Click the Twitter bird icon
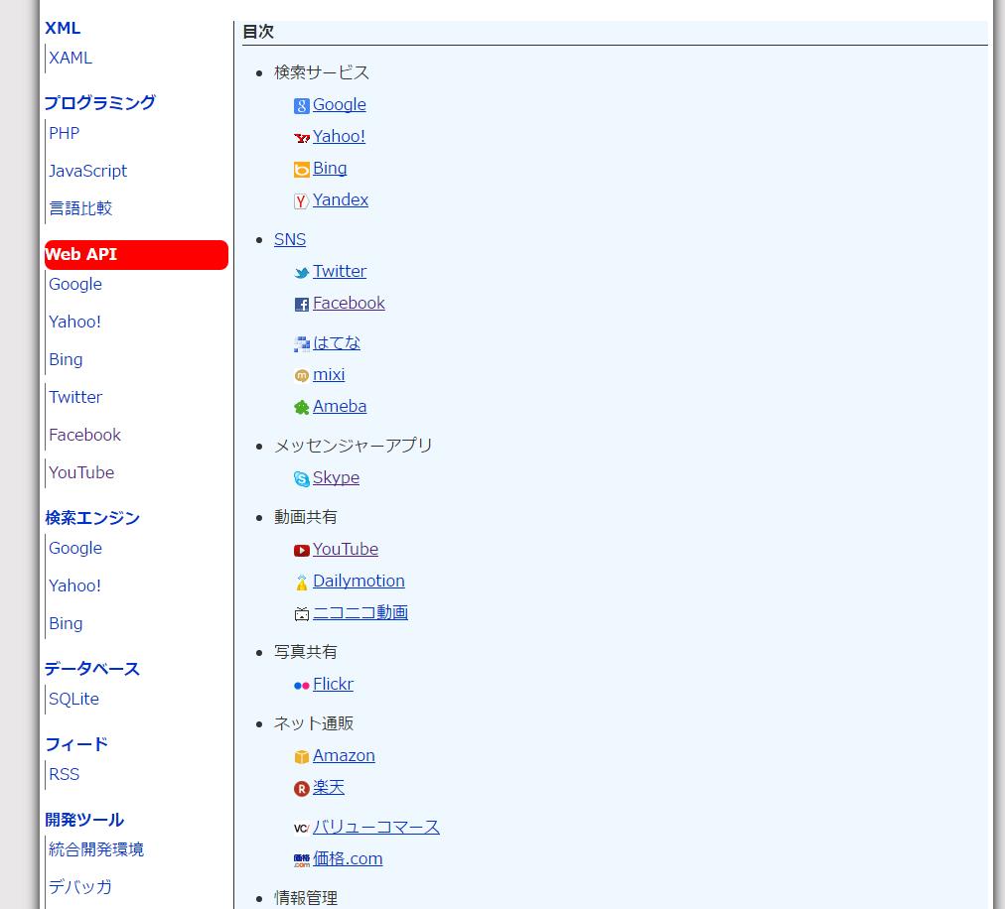This screenshot has width=1005, height=909. click(x=301, y=273)
